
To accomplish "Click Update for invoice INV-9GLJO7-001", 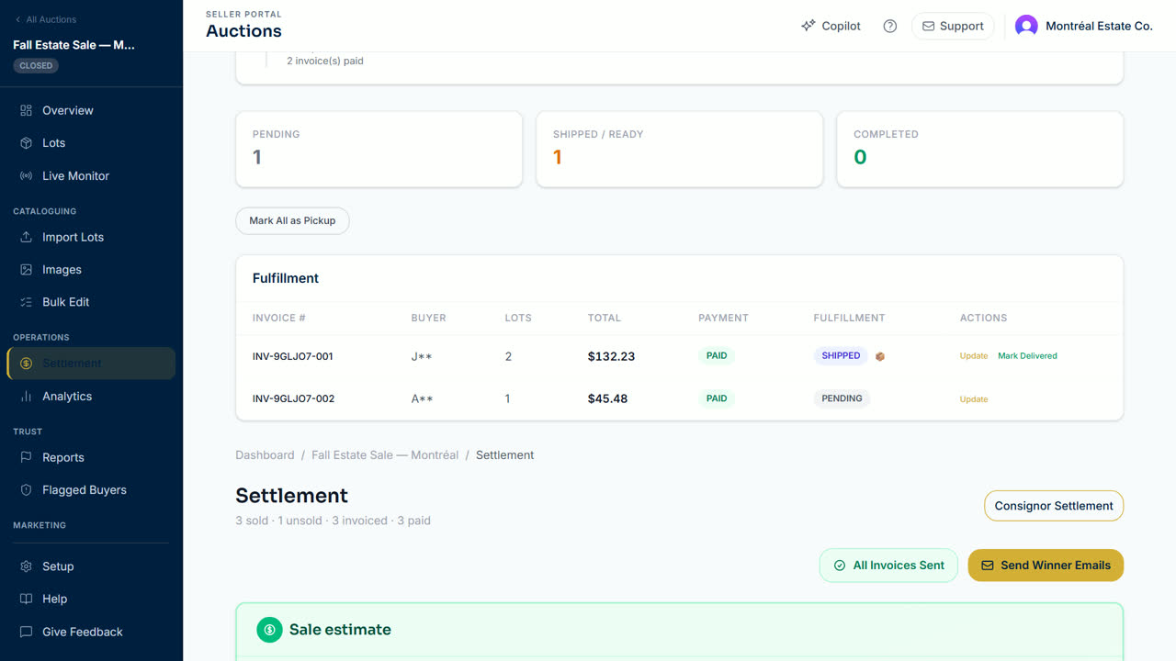I will click(x=974, y=356).
